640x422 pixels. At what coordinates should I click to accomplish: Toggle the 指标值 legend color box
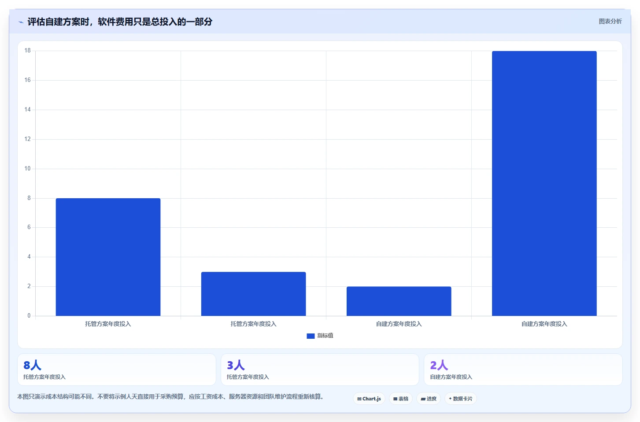(x=311, y=336)
